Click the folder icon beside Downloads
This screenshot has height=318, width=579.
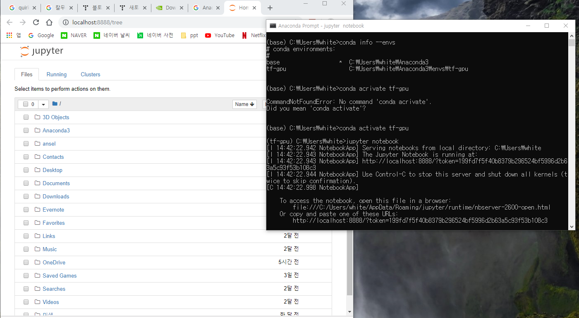[37, 196]
